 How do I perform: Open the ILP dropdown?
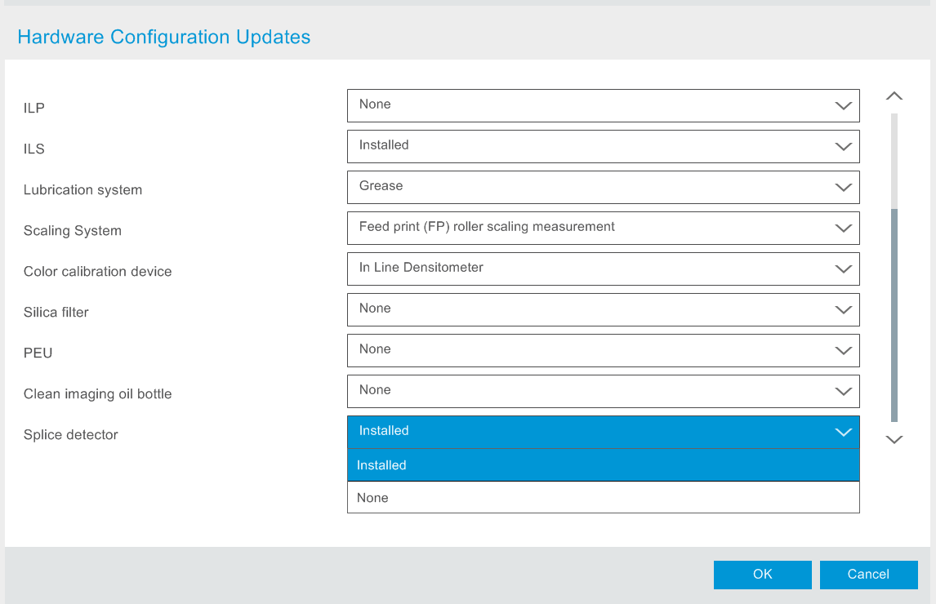[603, 105]
